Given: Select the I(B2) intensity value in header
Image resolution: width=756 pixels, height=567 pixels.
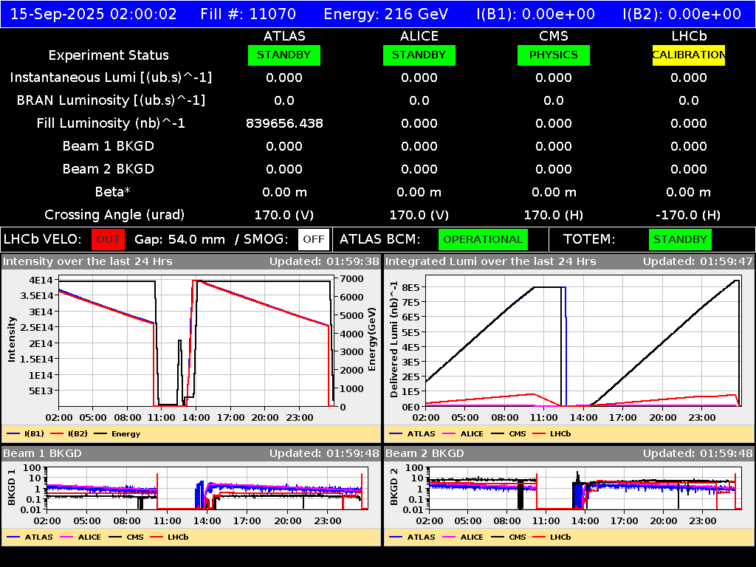Looking at the screenshot, I should click(x=681, y=13).
